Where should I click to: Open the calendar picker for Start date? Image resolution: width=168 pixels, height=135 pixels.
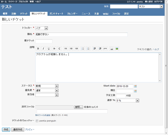(135, 86)
